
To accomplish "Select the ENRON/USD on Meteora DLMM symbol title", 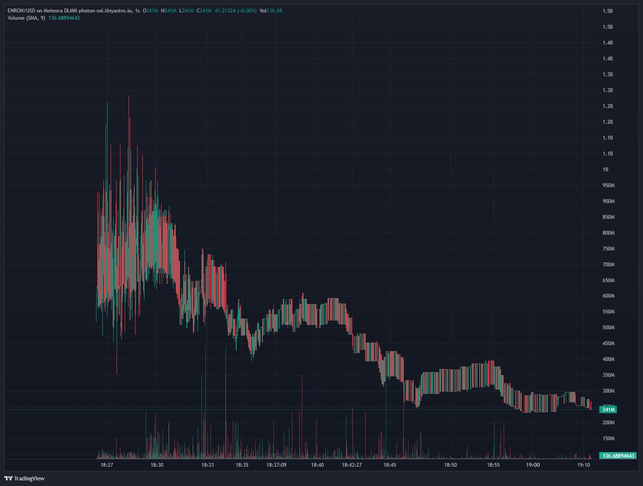I will pos(42,11).
